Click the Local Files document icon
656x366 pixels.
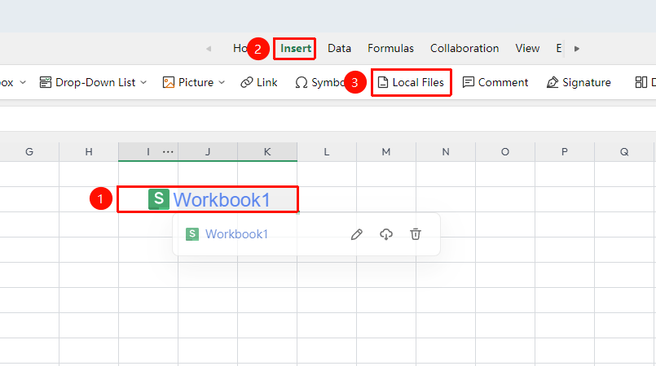383,83
